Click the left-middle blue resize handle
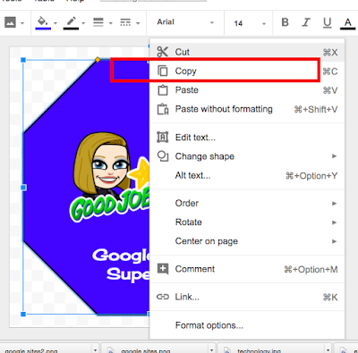 point(23,188)
